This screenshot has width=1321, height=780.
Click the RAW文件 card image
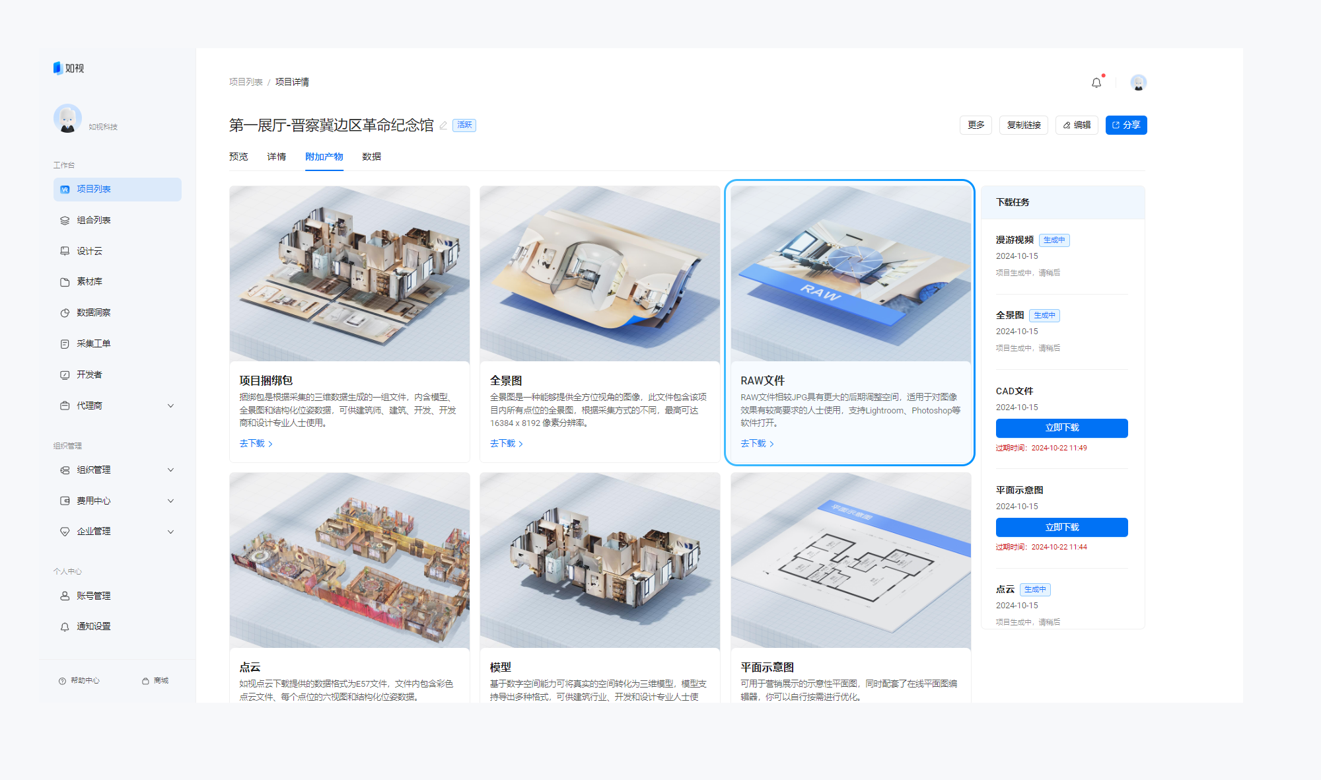pos(851,273)
